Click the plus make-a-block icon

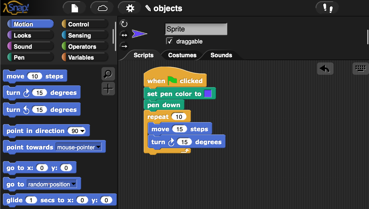click(x=108, y=88)
